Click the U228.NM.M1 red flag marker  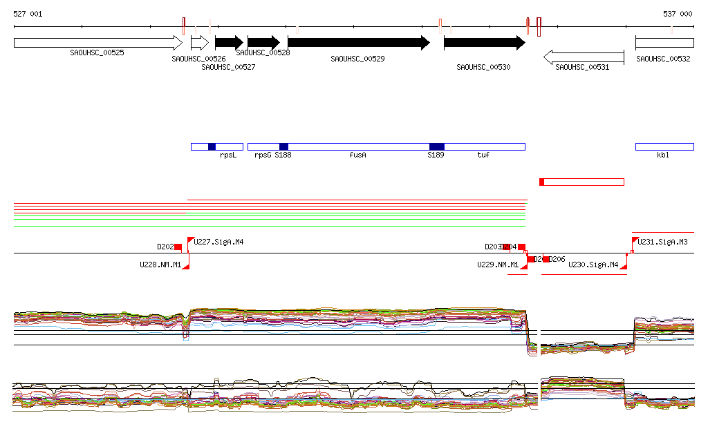[185, 266]
